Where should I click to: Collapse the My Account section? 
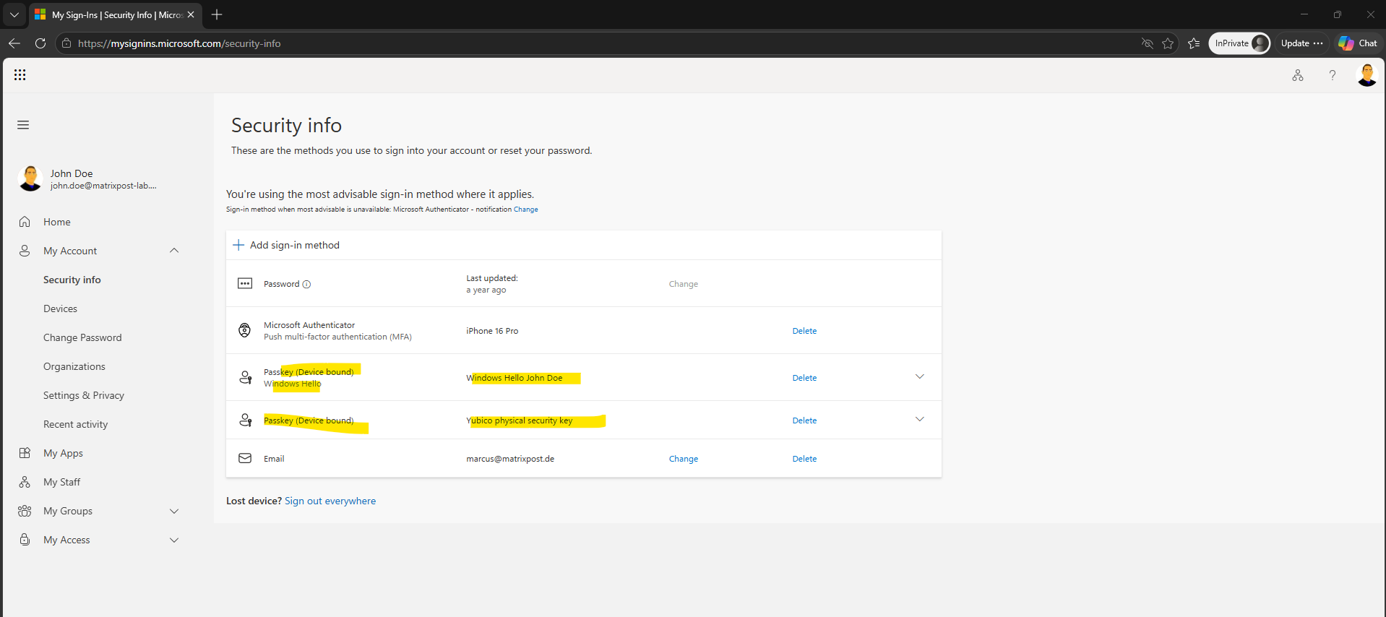click(x=174, y=251)
